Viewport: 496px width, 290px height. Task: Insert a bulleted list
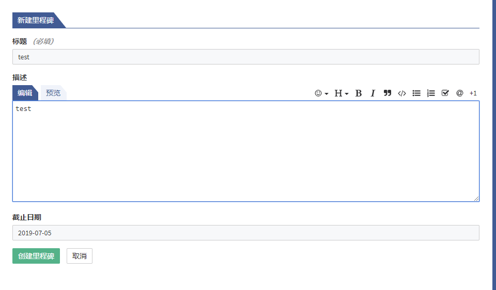[416, 93]
